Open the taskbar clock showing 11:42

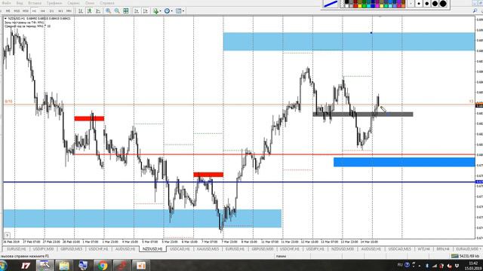[x=472, y=266]
